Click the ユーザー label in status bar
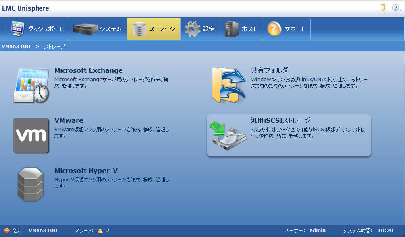The height and width of the screenshot is (237, 405). tap(295, 231)
